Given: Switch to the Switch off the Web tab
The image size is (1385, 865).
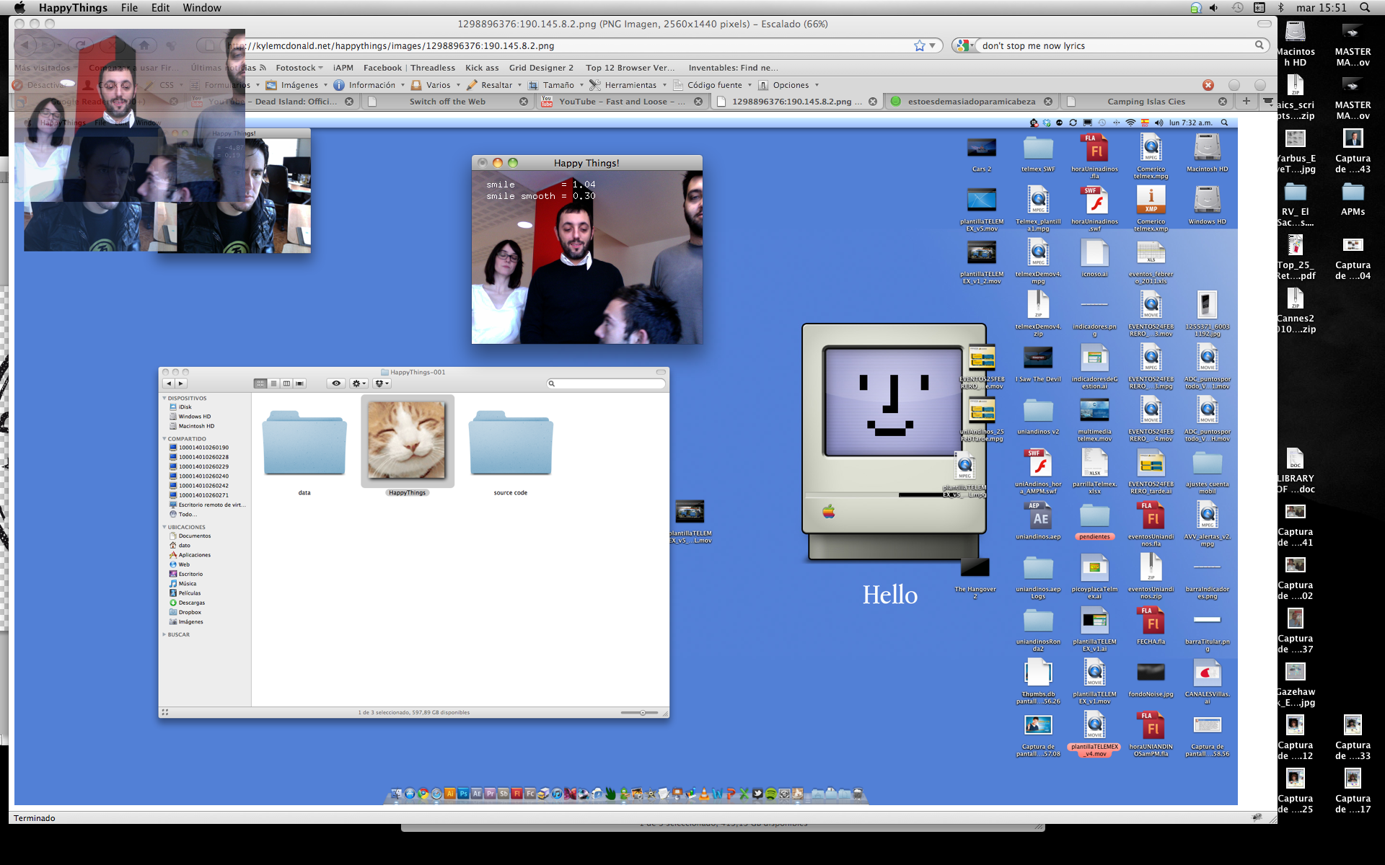Looking at the screenshot, I should tap(447, 102).
